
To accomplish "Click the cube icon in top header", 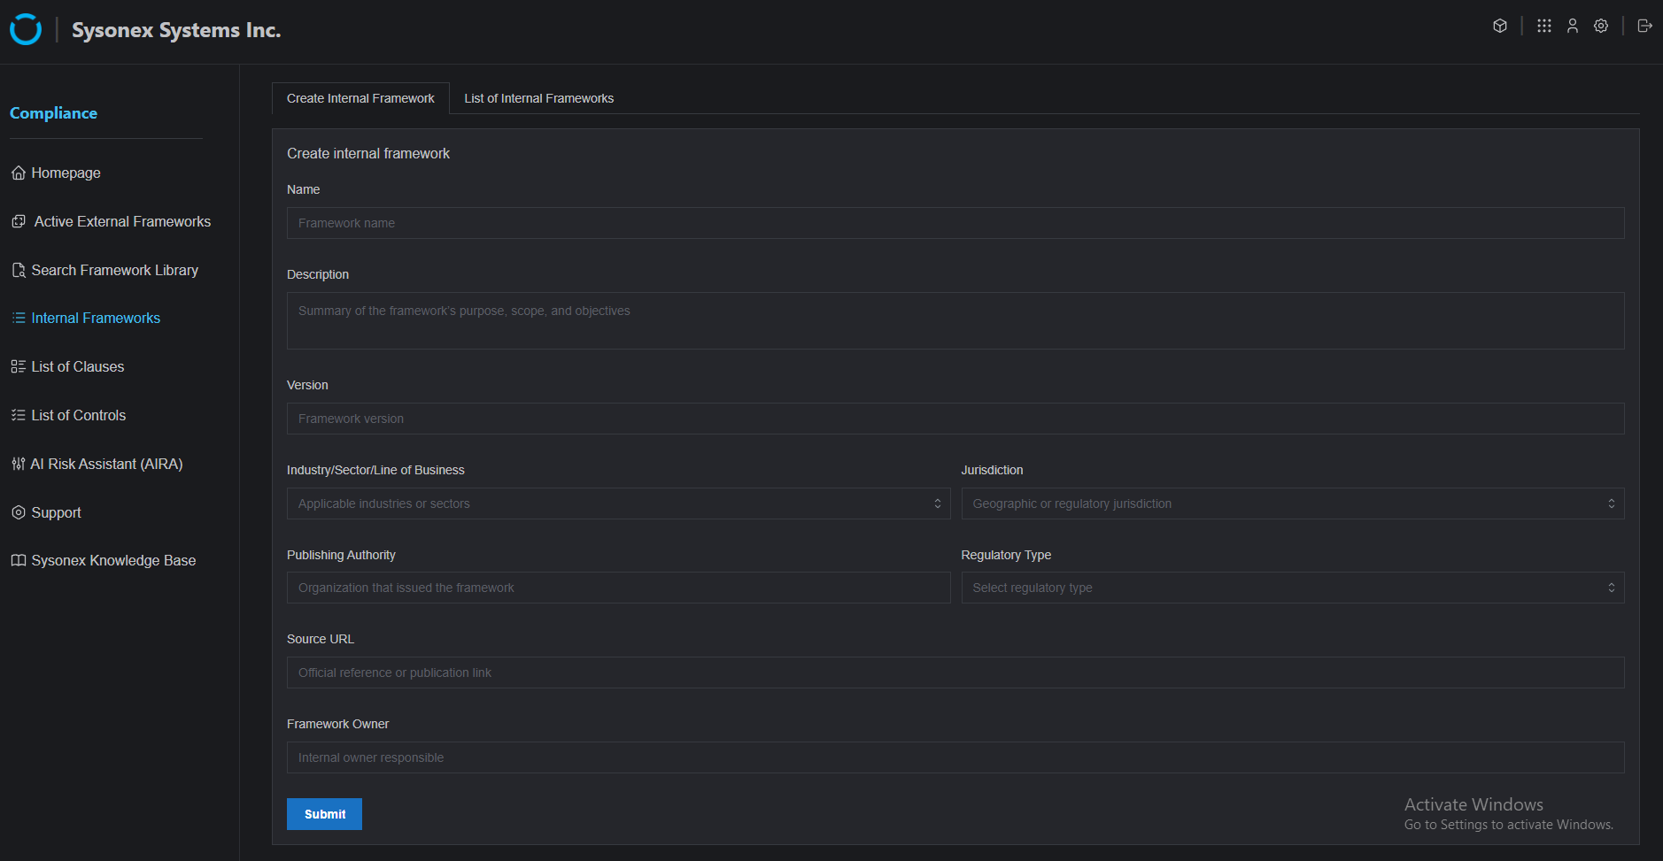I will click(x=1500, y=26).
